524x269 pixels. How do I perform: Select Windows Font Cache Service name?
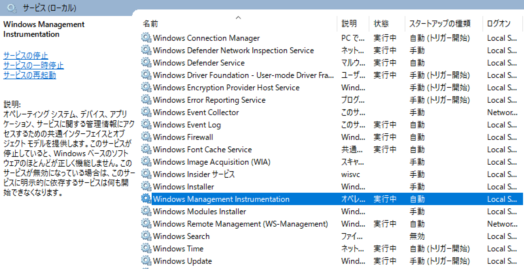(202, 150)
